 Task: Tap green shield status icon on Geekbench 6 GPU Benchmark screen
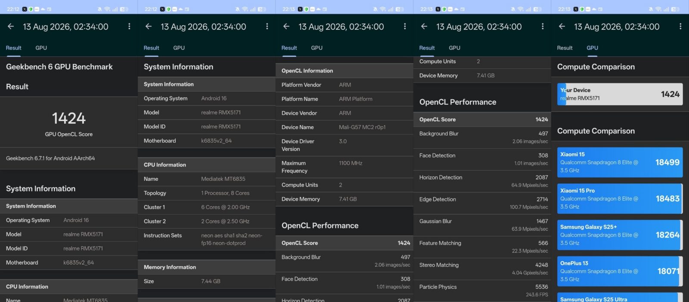31,9
